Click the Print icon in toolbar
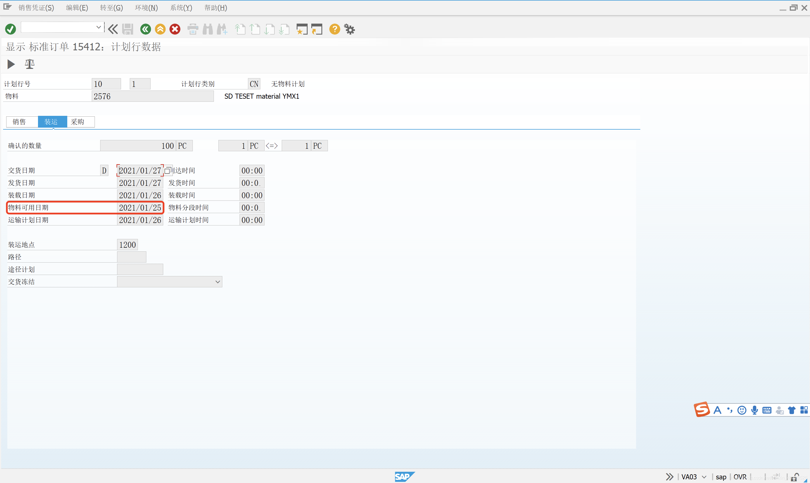The height and width of the screenshot is (483, 810). click(193, 29)
